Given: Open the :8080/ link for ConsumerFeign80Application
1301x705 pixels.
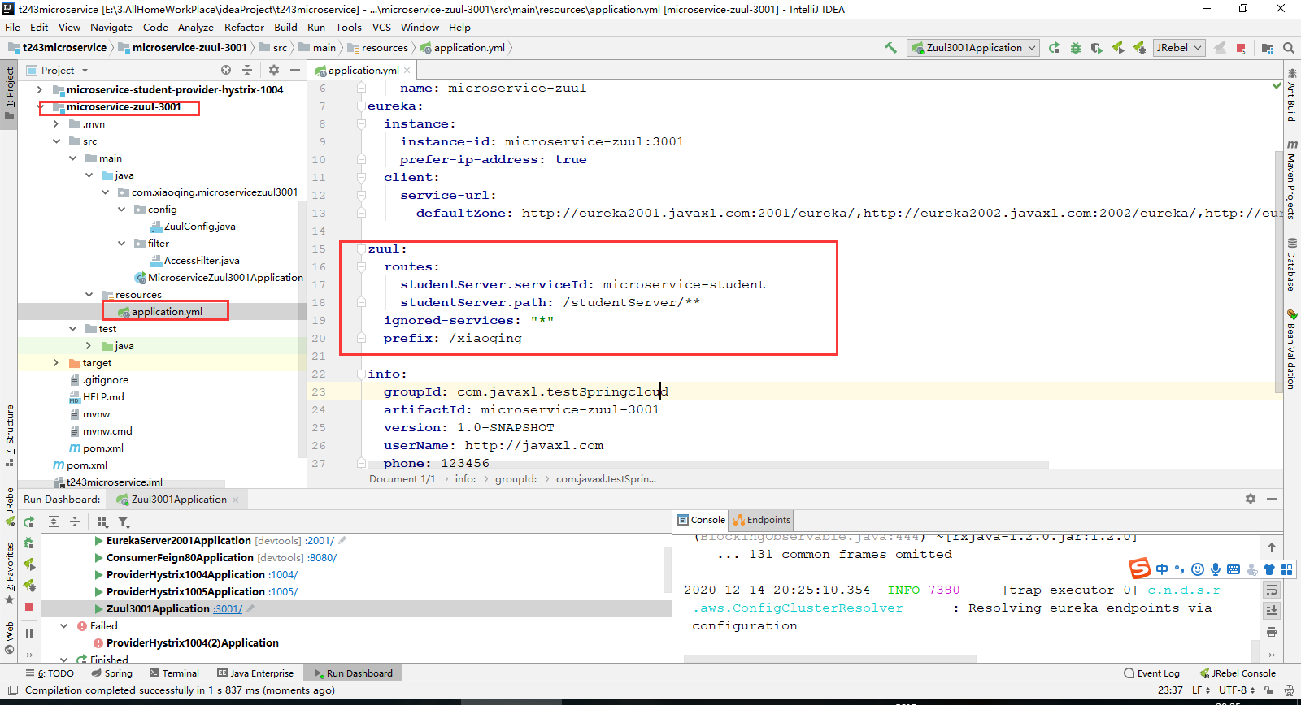Looking at the screenshot, I should pos(322,558).
